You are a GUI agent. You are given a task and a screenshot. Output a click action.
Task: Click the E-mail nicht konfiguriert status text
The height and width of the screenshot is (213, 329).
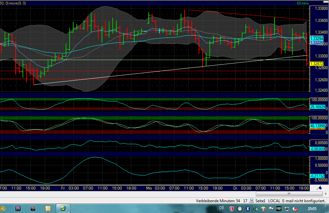pos(304,201)
